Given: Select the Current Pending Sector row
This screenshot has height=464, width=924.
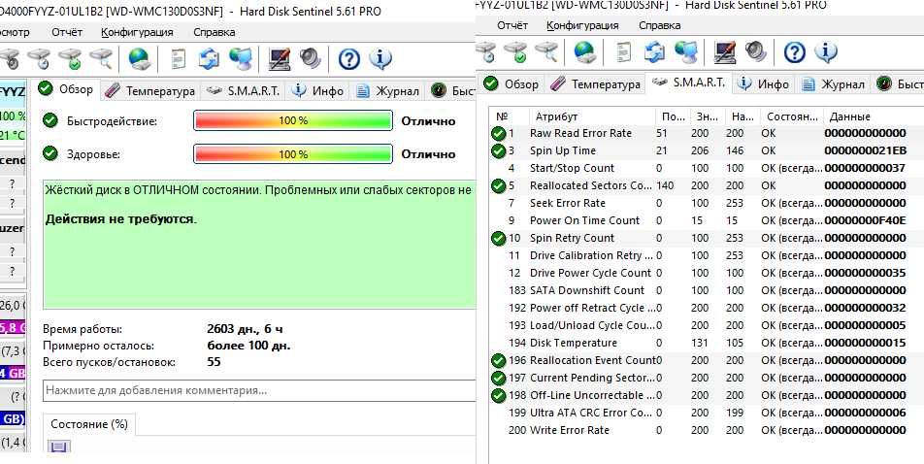Looking at the screenshot, I should [706, 378].
